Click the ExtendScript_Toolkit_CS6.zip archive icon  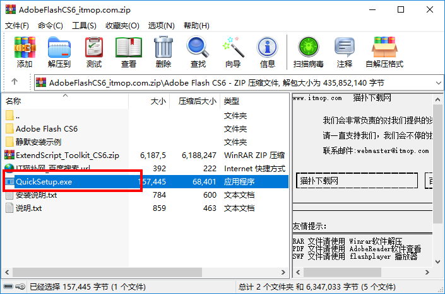pyautogui.click(x=9, y=155)
